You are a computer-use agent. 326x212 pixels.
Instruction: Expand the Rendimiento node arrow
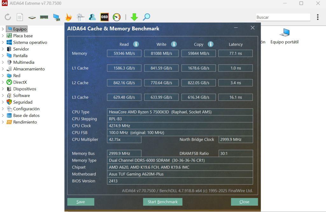[x=3, y=122]
